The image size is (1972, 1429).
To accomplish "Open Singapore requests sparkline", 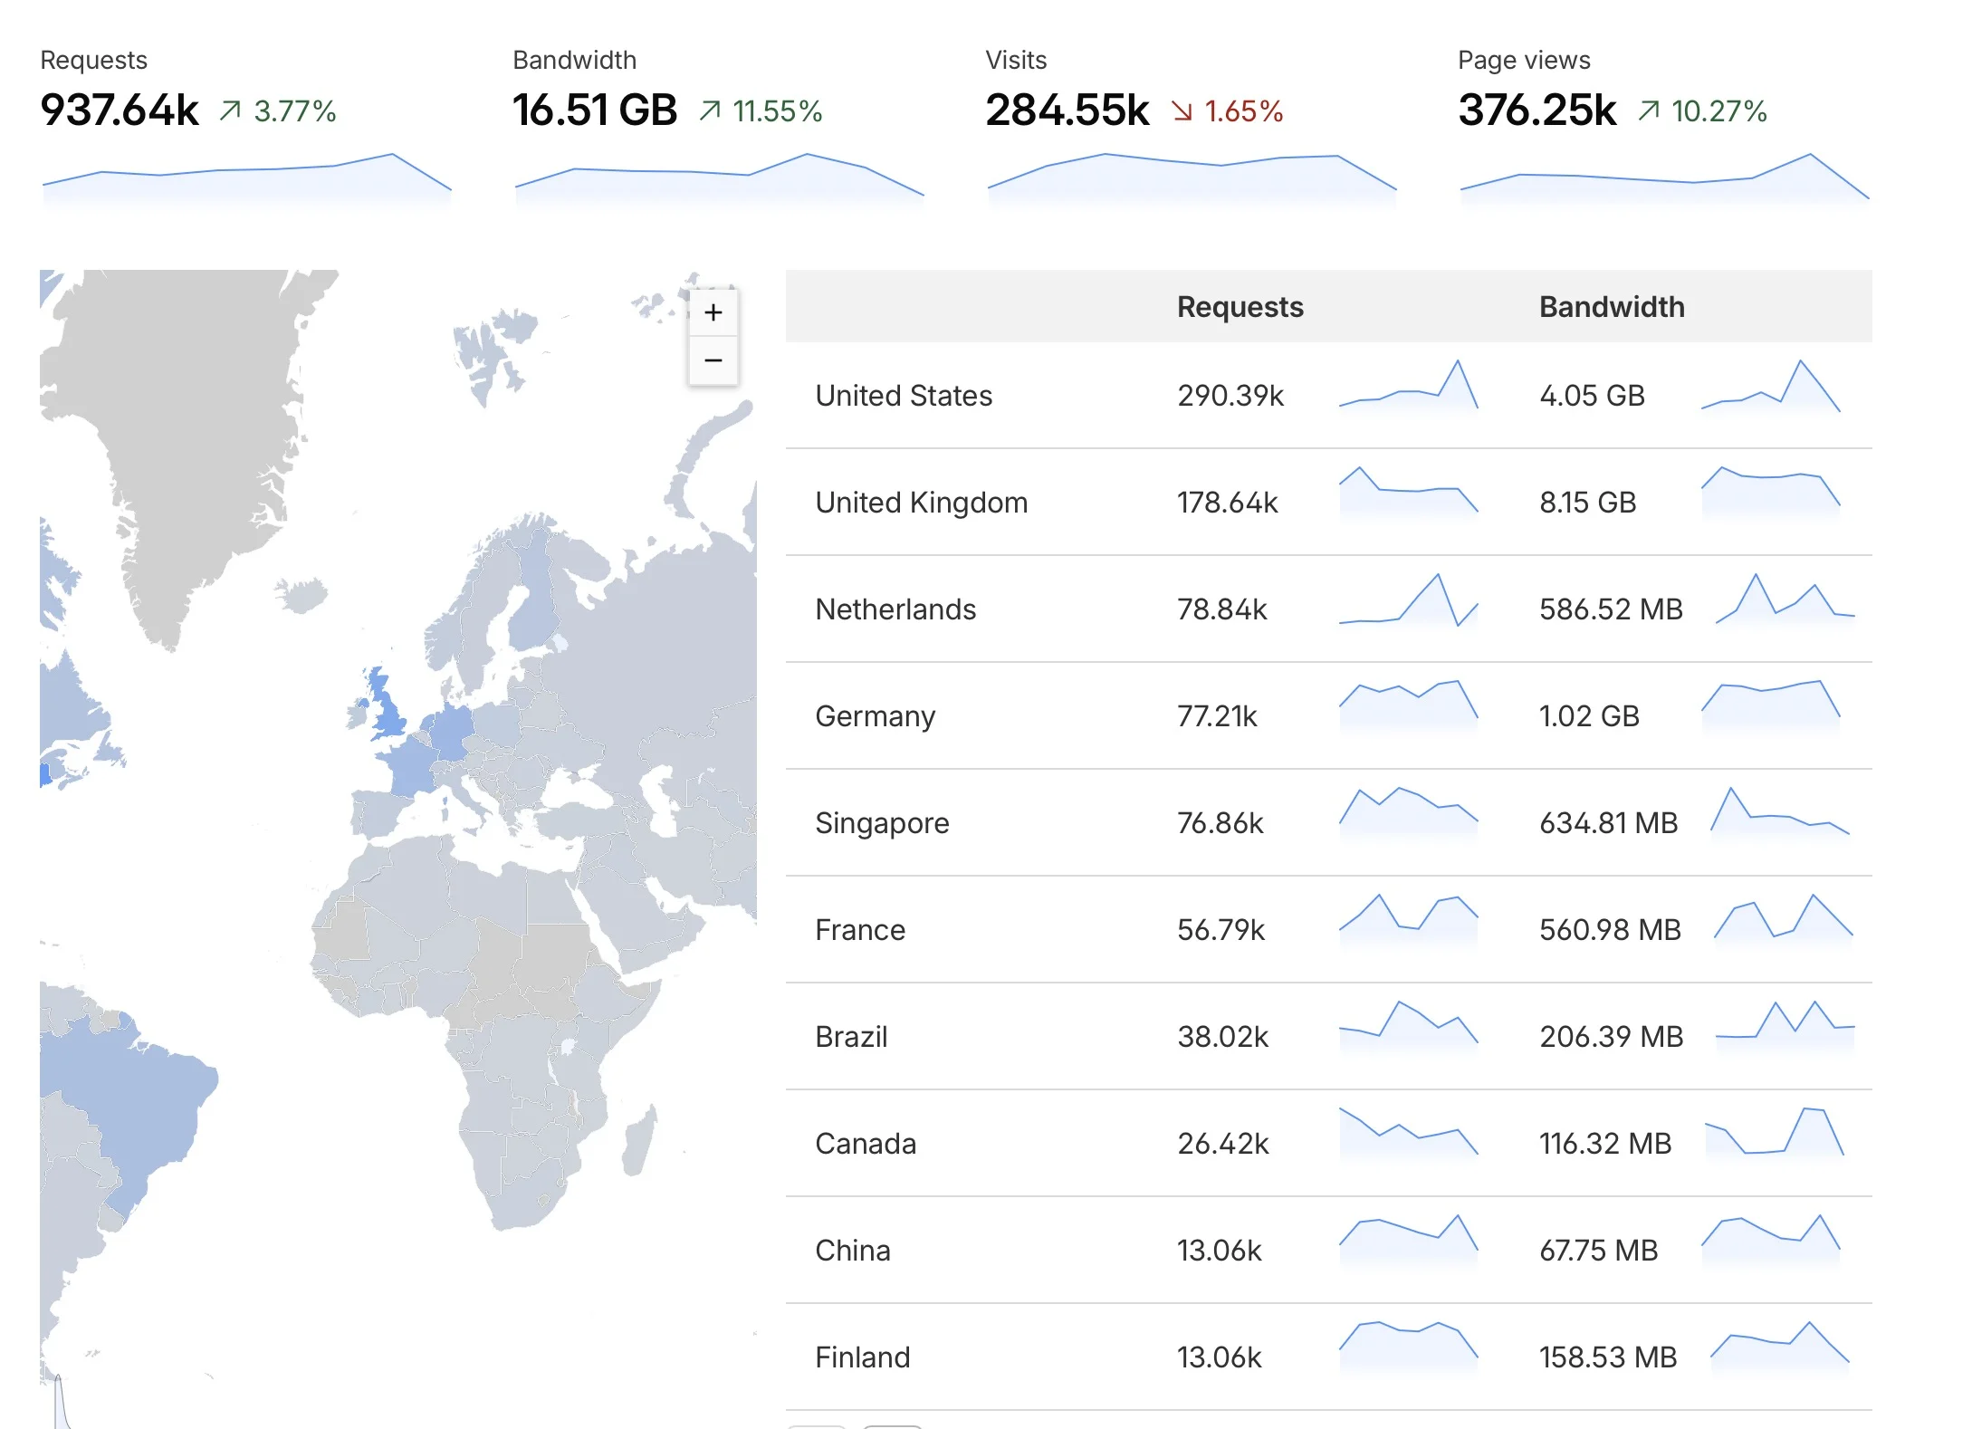I will [x=1409, y=814].
